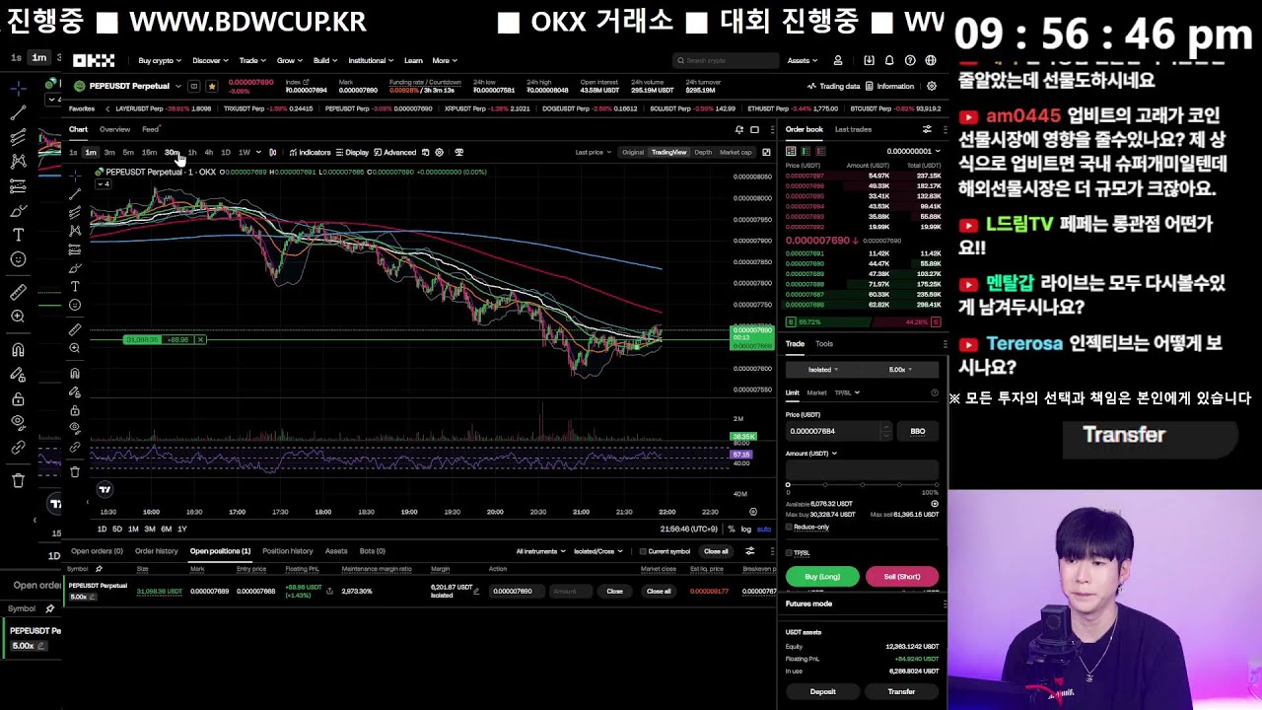
Task: Click the position Amount input field
Action: pyautogui.click(x=572, y=591)
